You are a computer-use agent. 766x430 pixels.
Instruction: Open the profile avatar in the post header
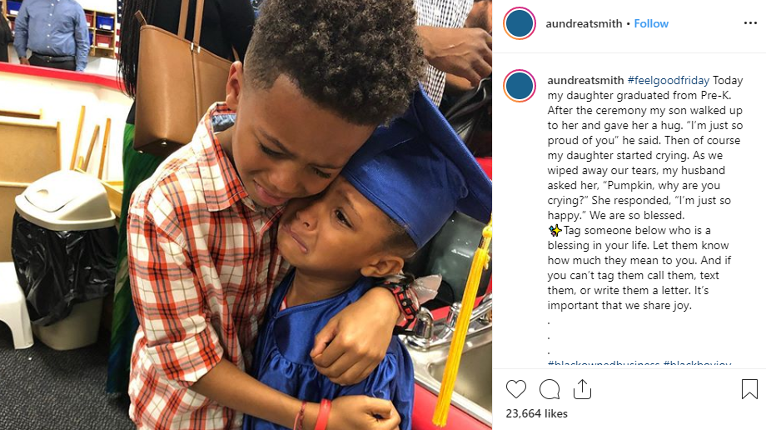[x=520, y=23]
